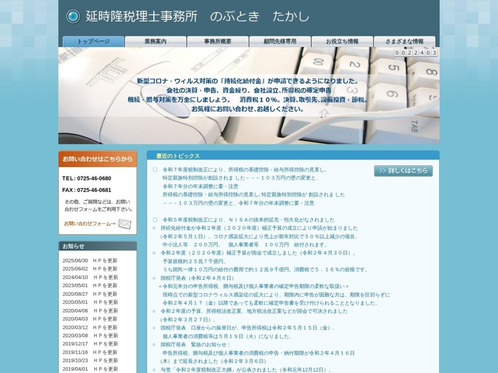The image size is (498, 373).
Task: Click the site title 延時隆税理士事務所
Action: pyautogui.click(x=142, y=17)
